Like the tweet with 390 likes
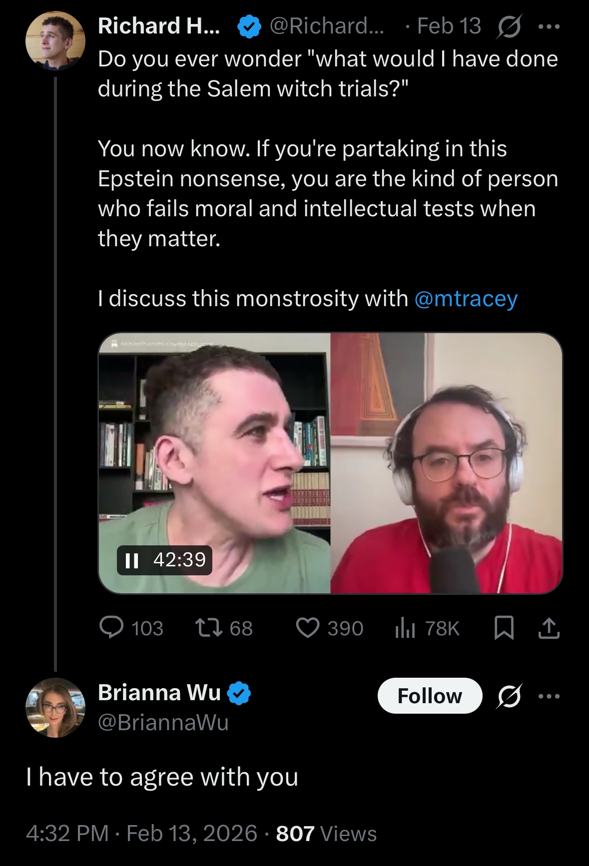The width and height of the screenshot is (589, 866). (x=308, y=628)
